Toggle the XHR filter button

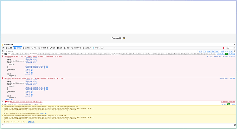tap(226, 51)
